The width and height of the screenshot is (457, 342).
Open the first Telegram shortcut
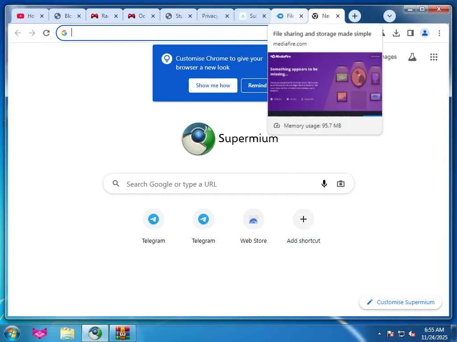click(154, 226)
